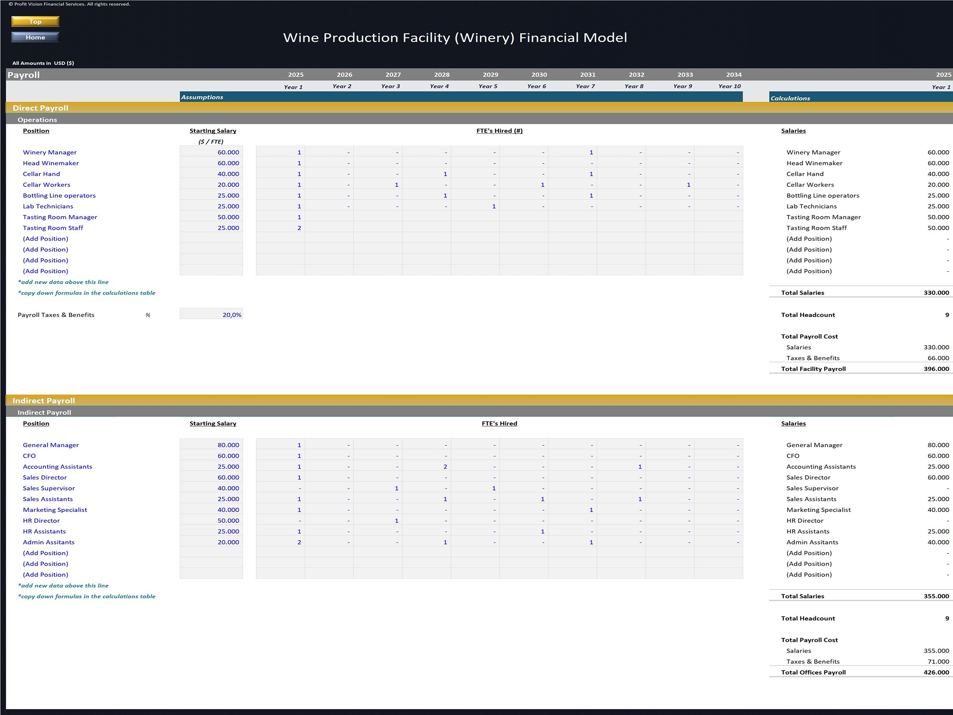Click Taxes & Benefits value 66.000
The width and height of the screenshot is (953, 715).
938,358
